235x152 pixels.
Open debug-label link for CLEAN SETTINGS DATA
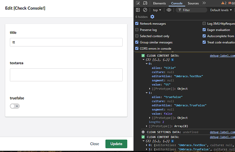pyautogui.click(x=222, y=132)
